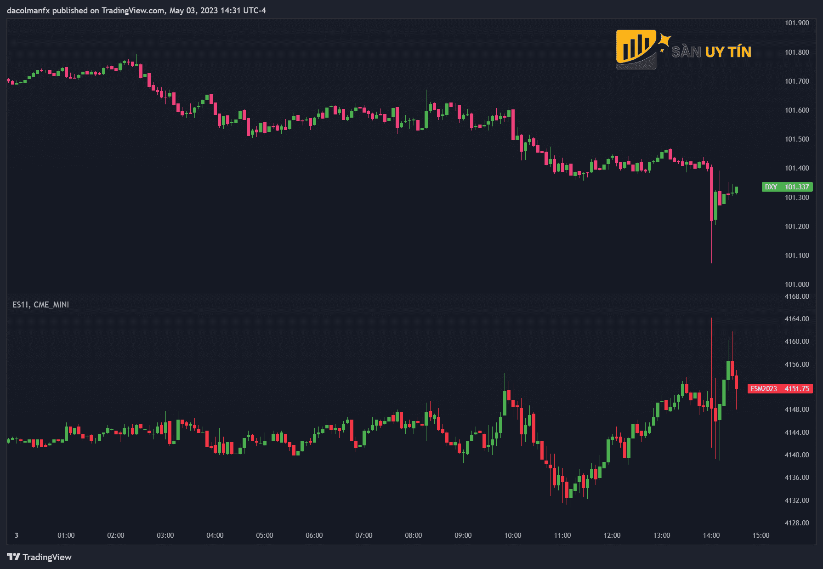
Task: Click the 12:00 time axis label
Action: coord(612,535)
